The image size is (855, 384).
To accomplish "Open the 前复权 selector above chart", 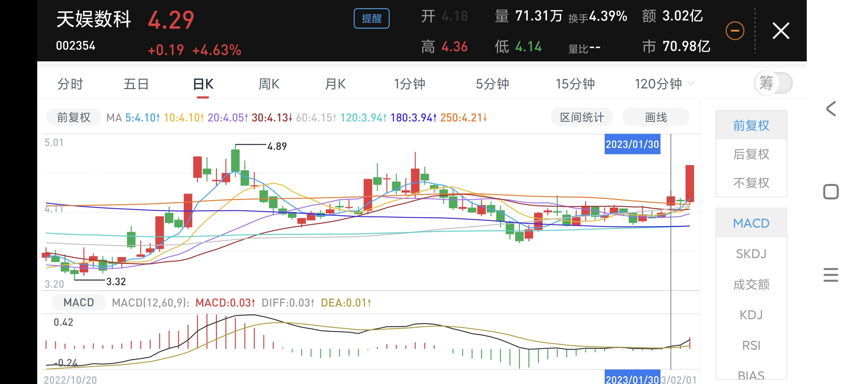I will click(73, 117).
